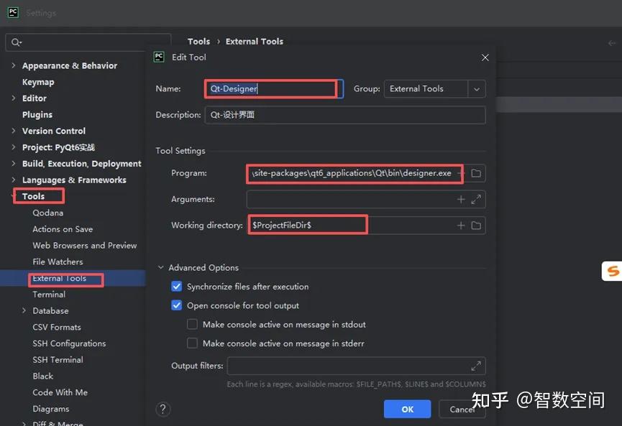Open Web Browsers and Preview settings
The image size is (622, 426).
click(x=85, y=245)
